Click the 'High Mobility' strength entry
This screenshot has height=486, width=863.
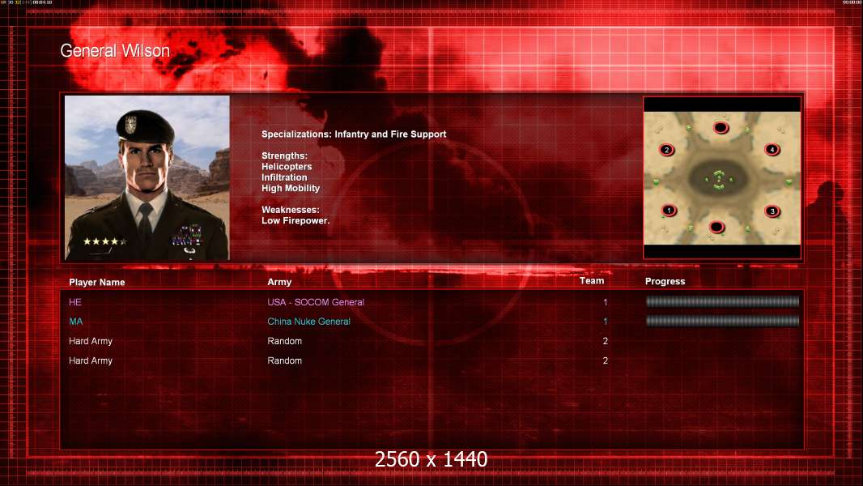[291, 188]
